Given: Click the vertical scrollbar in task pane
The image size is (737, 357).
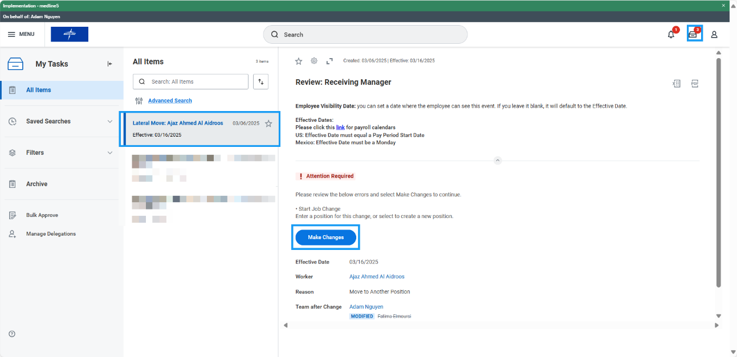Looking at the screenshot, I should (718, 171).
